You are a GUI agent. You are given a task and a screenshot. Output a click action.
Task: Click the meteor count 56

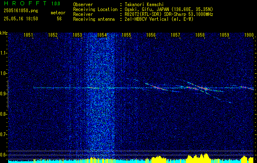pos(59,19)
